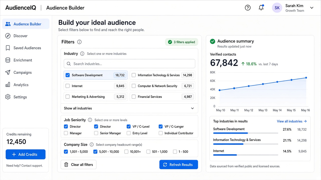
Task: Focus the Search industries input field
Action: tap(129, 64)
